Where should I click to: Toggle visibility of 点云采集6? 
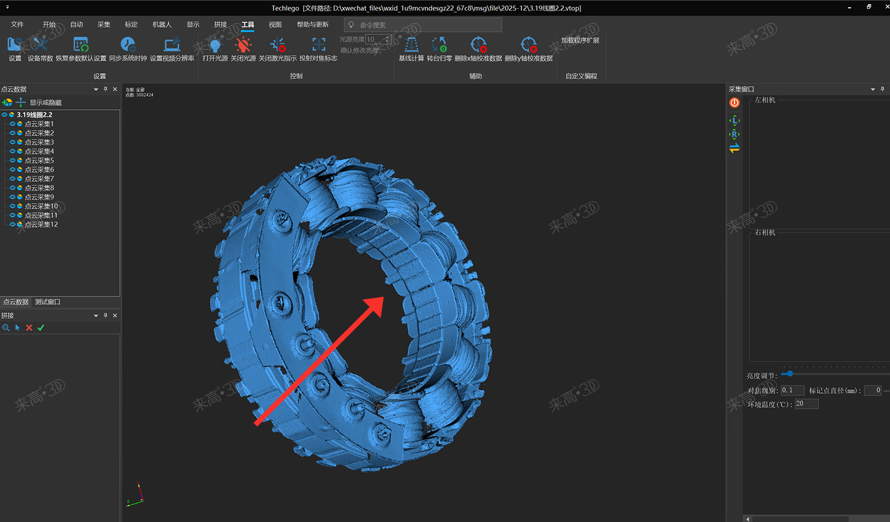[x=12, y=170]
